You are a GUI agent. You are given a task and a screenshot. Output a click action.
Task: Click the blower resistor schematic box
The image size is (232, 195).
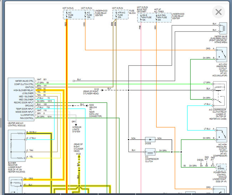[17, 146]
